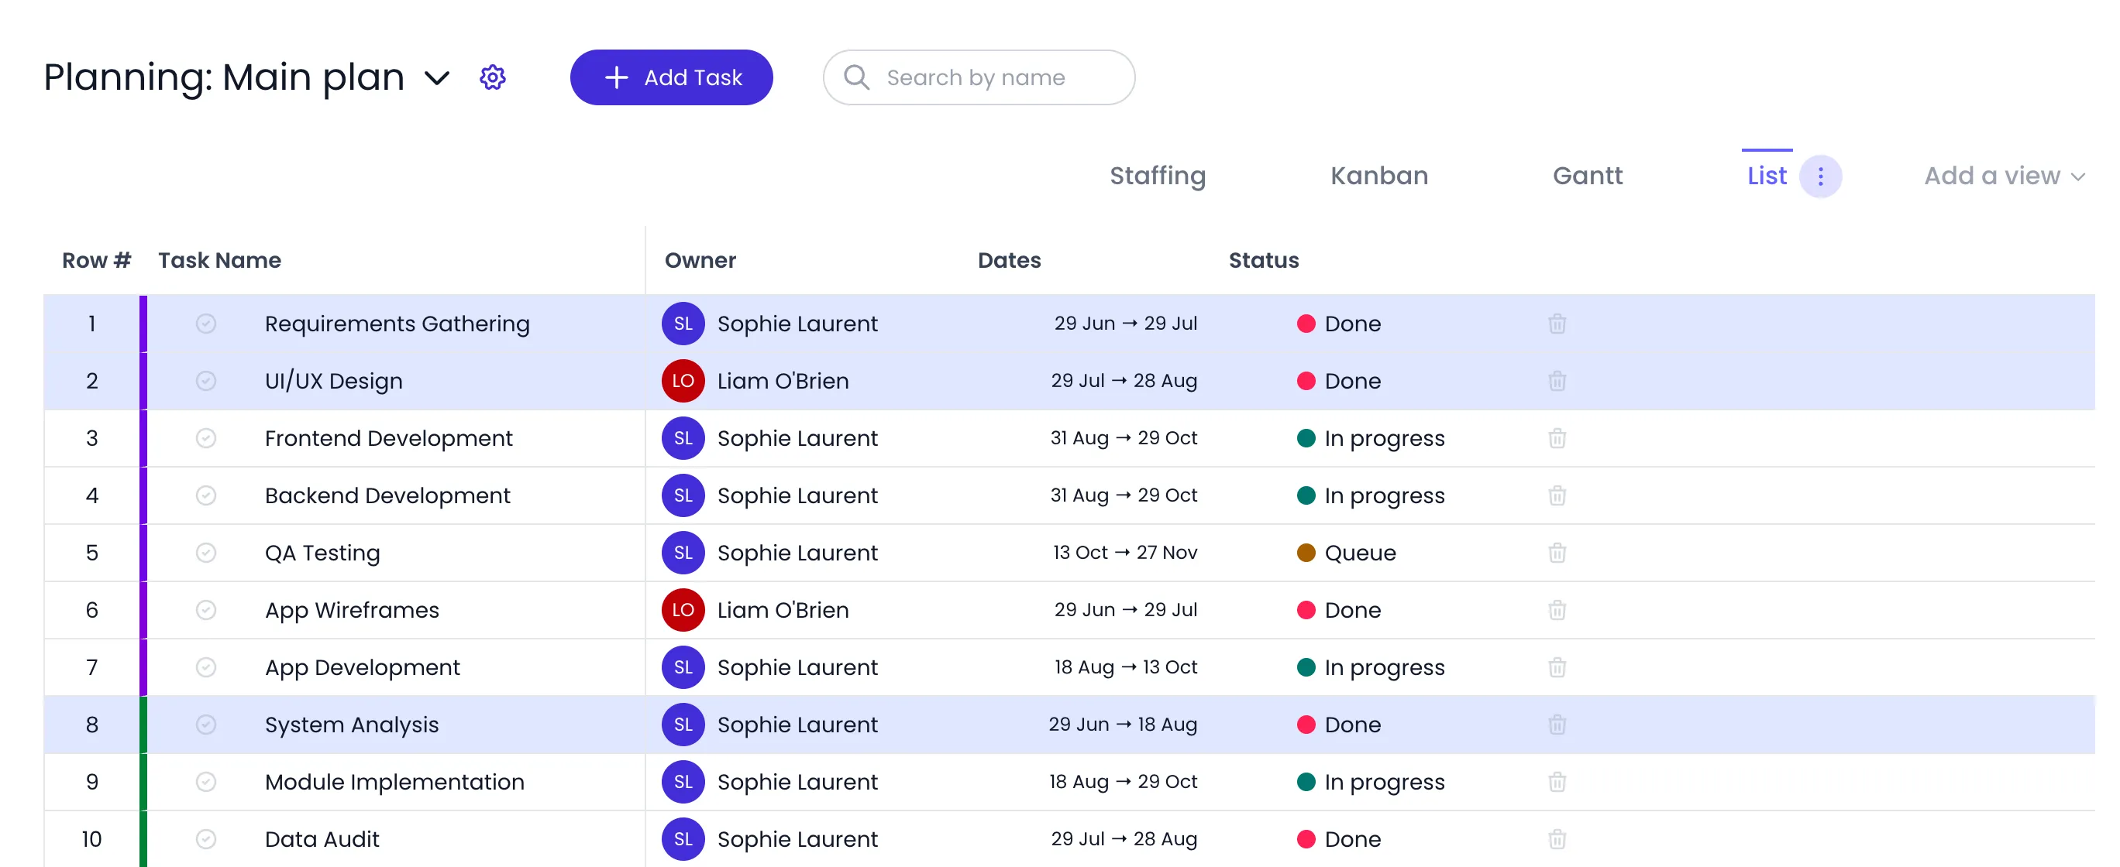This screenshot has width=2120, height=867.
Task: Mark System Analysis as complete
Action: click(x=206, y=725)
